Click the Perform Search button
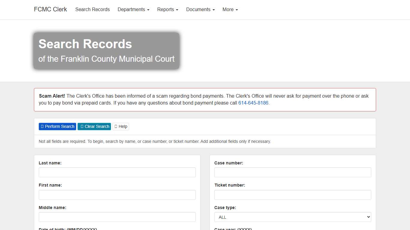The height and width of the screenshot is (230, 410). [57, 126]
